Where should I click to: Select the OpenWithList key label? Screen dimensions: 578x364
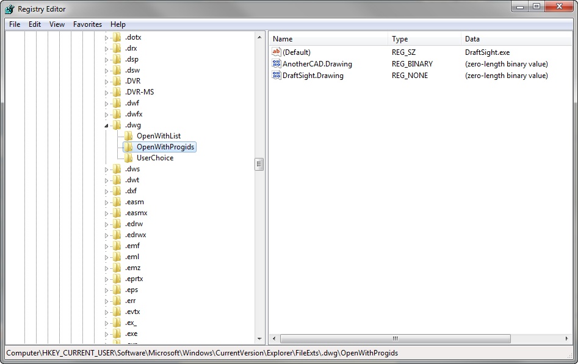(159, 136)
